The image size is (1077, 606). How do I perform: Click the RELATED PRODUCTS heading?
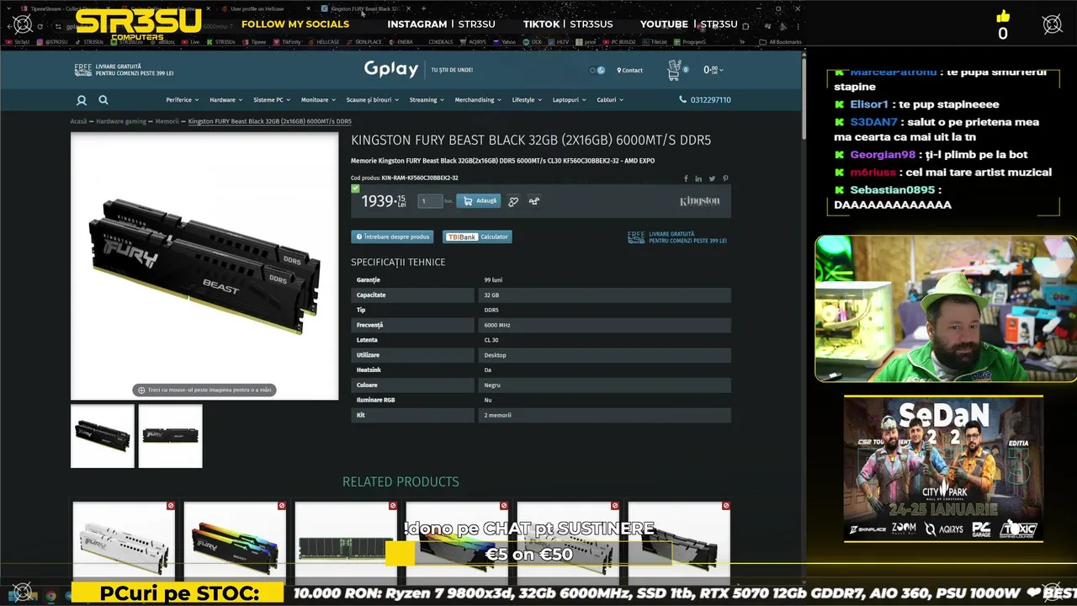[401, 482]
